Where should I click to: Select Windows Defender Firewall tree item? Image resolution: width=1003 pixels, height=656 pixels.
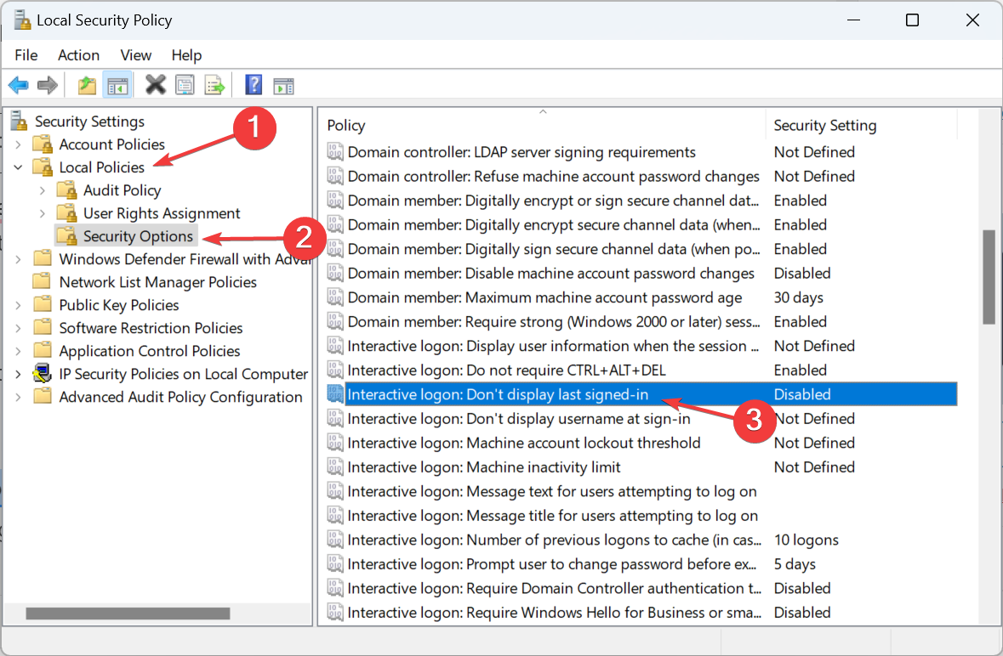[185, 259]
